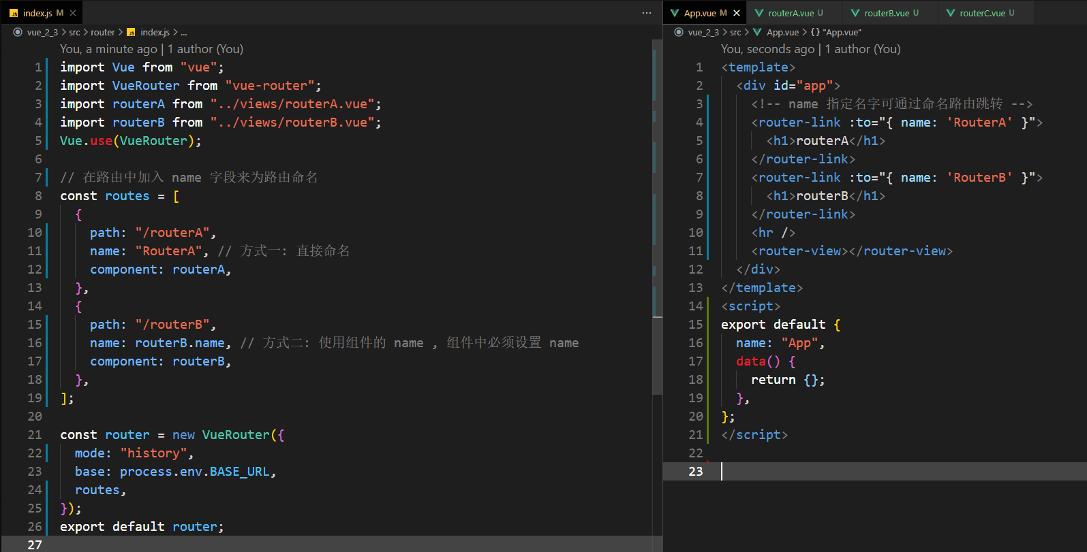Select vue_2_3 in left breadcrumb
The width and height of the screenshot is (1087, 552).
[x=42, y=32]
